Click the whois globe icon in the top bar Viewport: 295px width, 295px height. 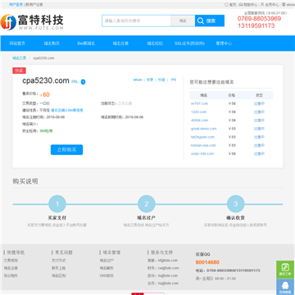284,5
